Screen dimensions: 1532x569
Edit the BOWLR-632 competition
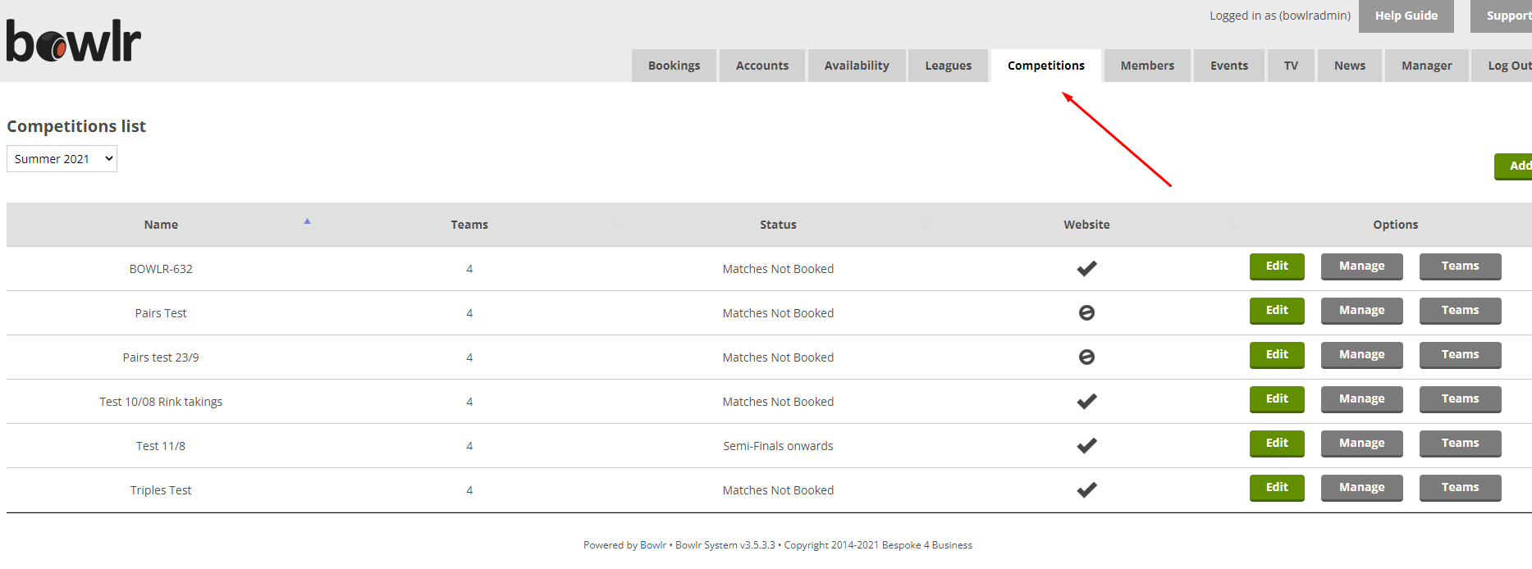tap(1276, 266)
